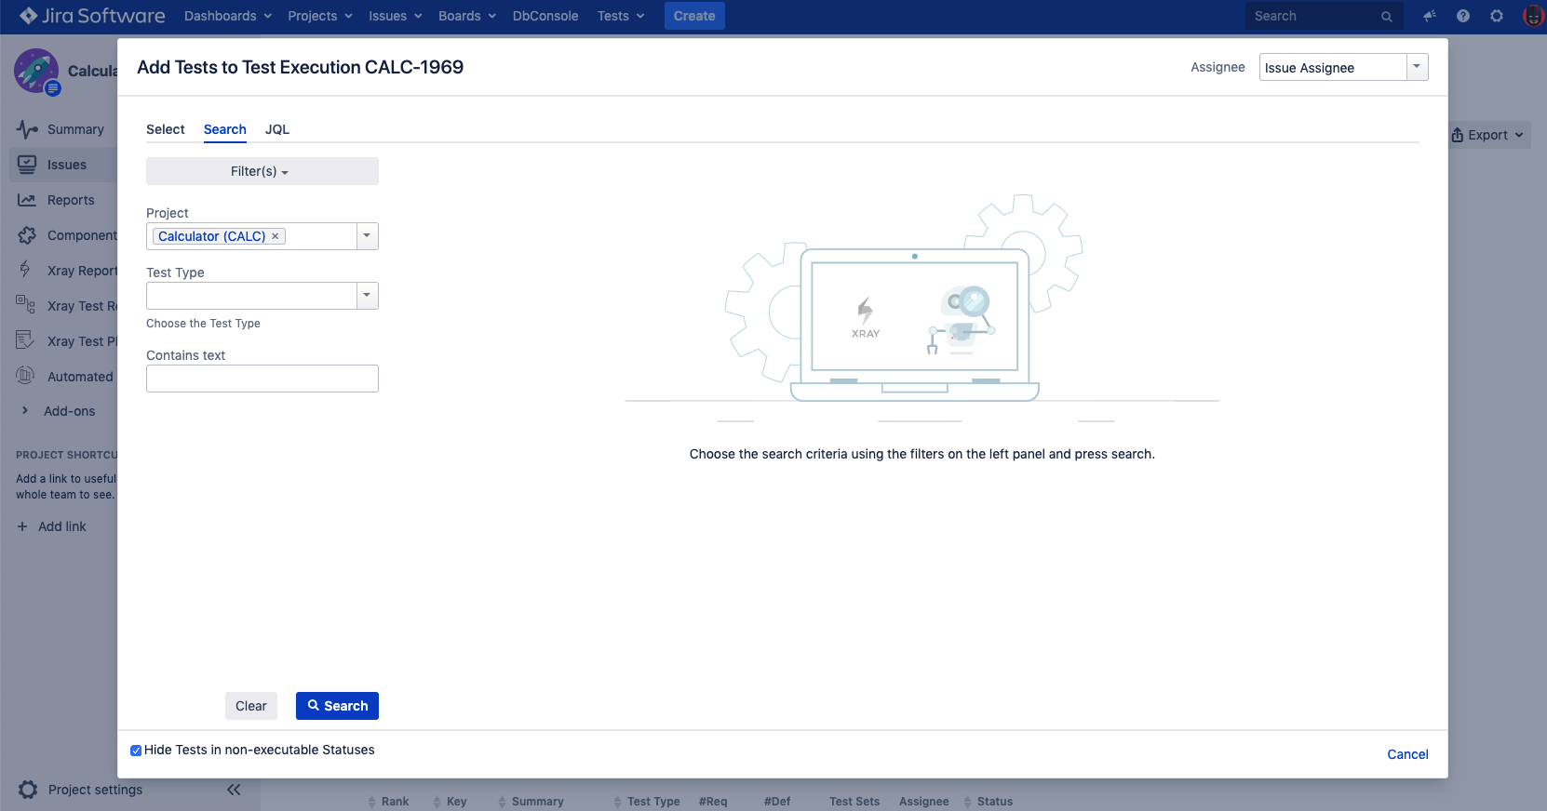Screen dimensions: 1547x811
Task: Click the Assignee column header in table
Action: tap(924, 802)
